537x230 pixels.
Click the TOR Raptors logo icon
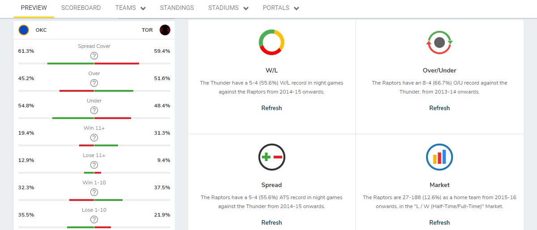tap(165, 30)
